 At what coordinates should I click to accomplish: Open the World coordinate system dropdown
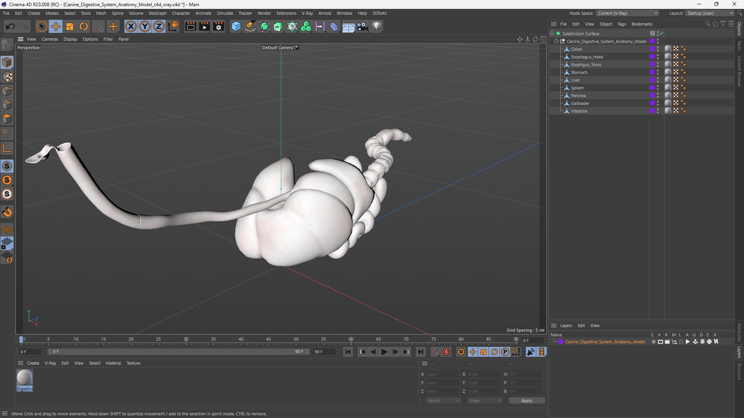tap(443, 401)
